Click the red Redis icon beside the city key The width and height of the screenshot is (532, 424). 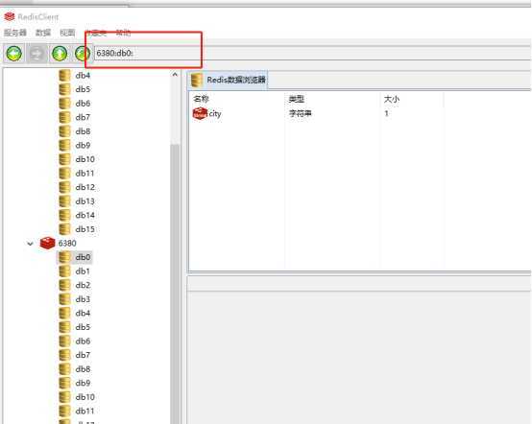pyautogui.click(x=200, y=113)
